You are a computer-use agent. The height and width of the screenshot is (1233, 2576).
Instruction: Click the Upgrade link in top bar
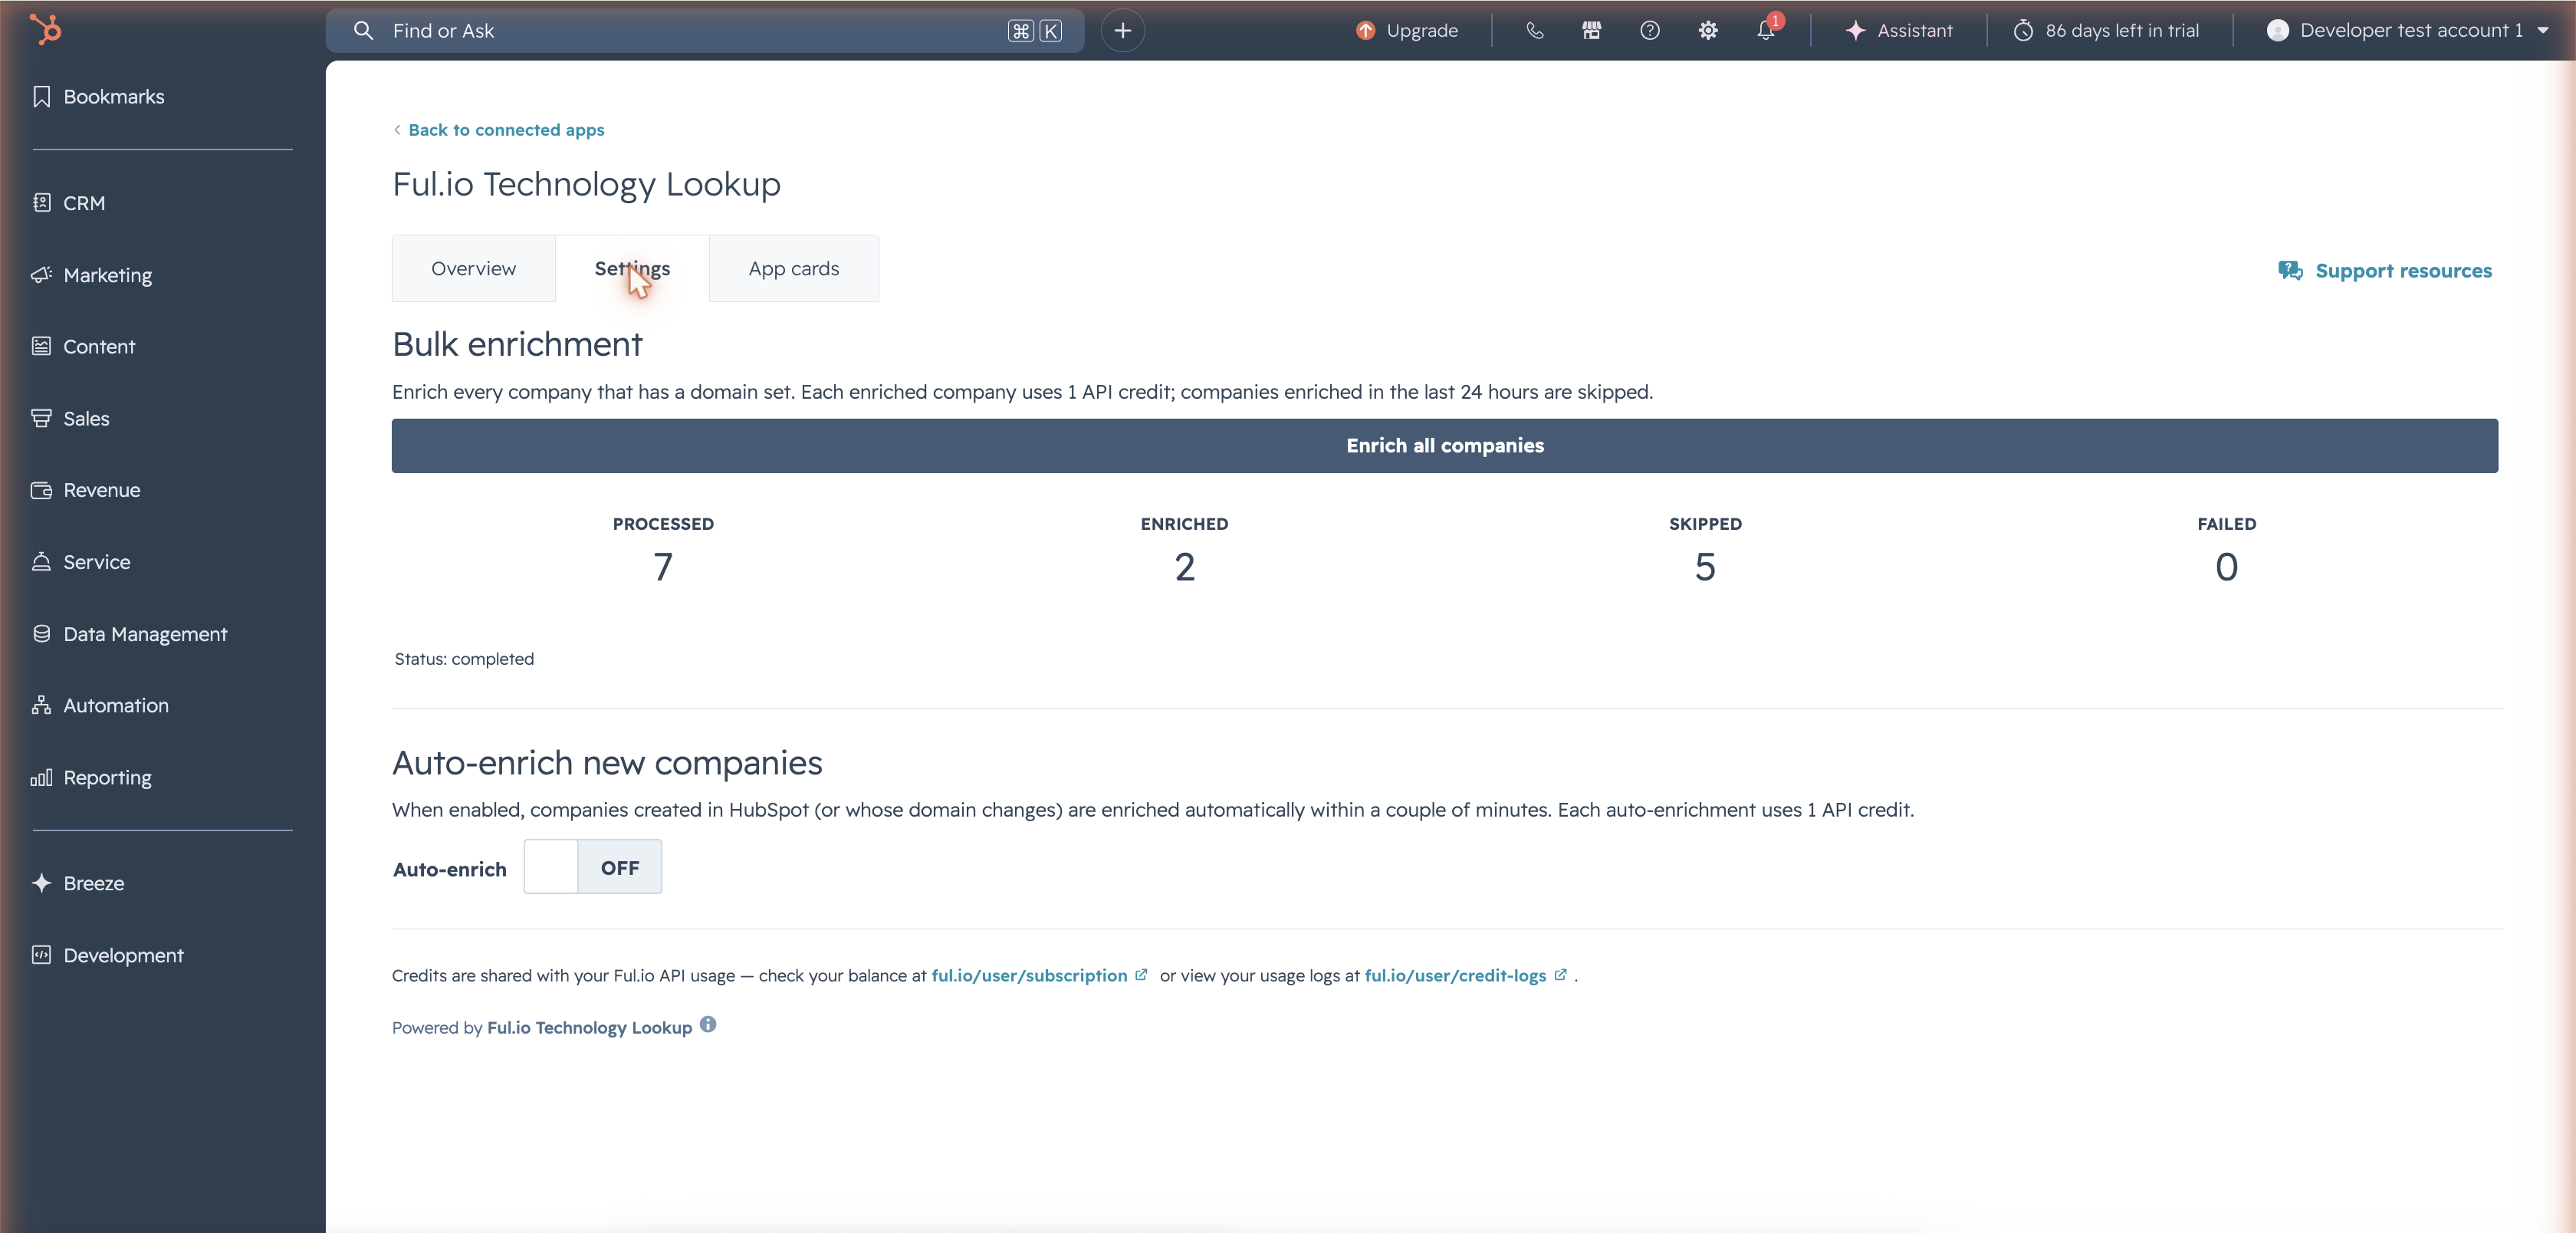click(1421, 30)
